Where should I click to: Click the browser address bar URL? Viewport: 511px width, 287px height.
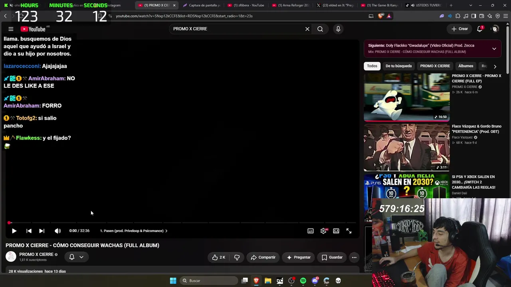point(184,16)
